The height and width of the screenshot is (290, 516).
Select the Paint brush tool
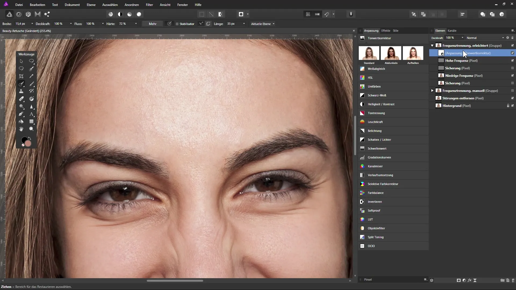pyautogui.click(x=31, y=84)
